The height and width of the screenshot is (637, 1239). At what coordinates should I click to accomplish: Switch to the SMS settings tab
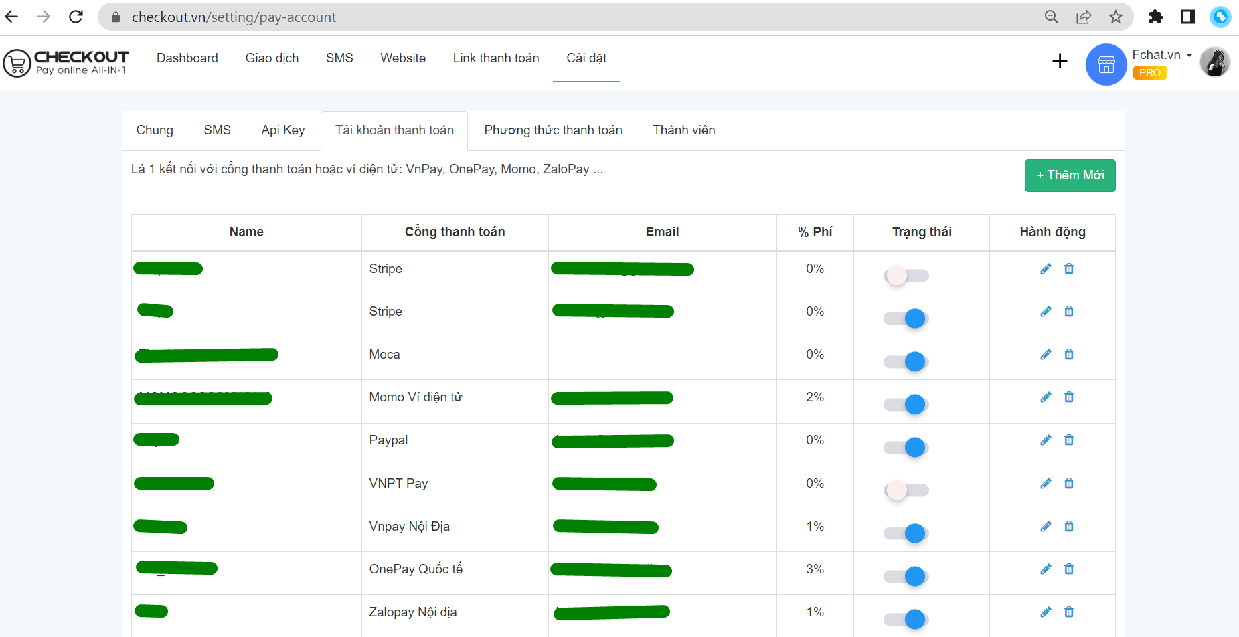[217, 130]
